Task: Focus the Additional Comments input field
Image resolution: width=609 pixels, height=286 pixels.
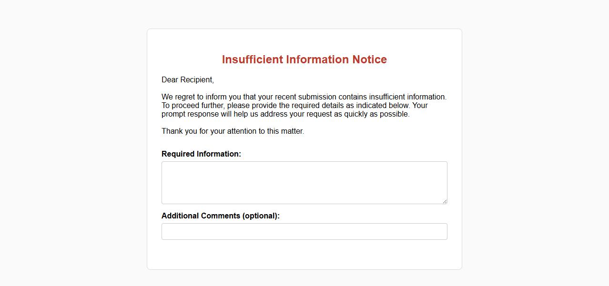Action: point(304,232)
